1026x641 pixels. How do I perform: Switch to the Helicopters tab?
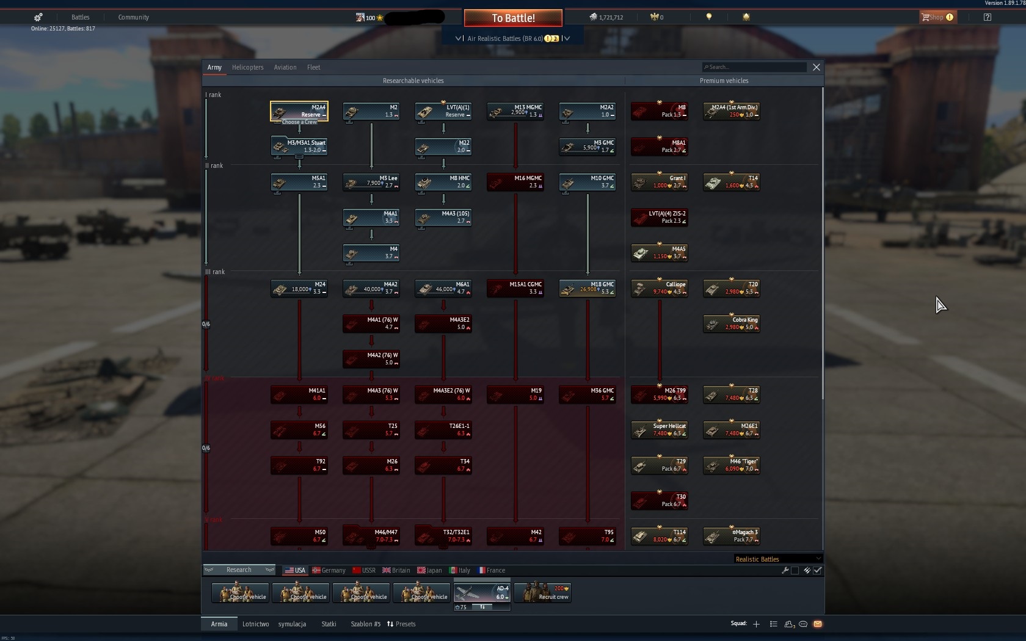248,67
